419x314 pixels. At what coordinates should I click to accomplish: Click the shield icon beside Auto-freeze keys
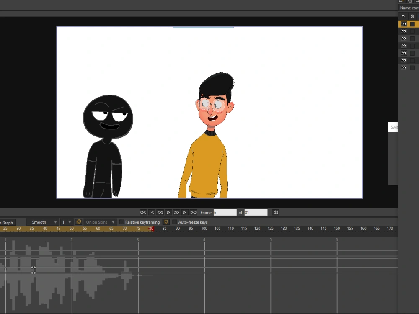coord(166,222)
